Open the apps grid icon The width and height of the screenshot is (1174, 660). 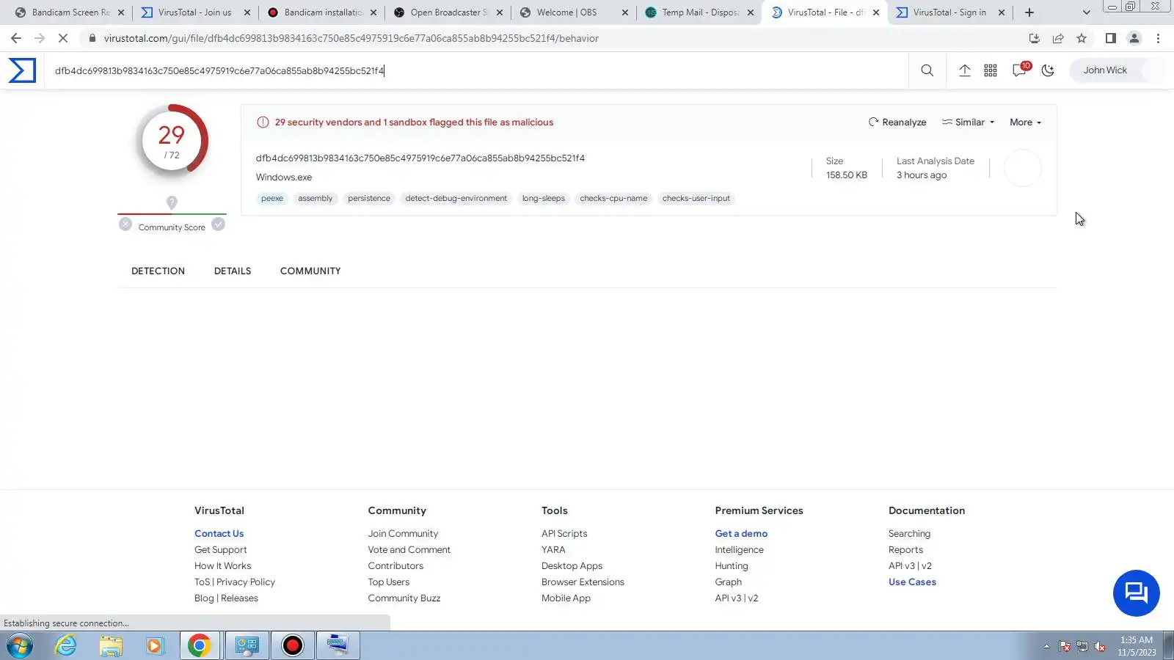pos(991,70)
